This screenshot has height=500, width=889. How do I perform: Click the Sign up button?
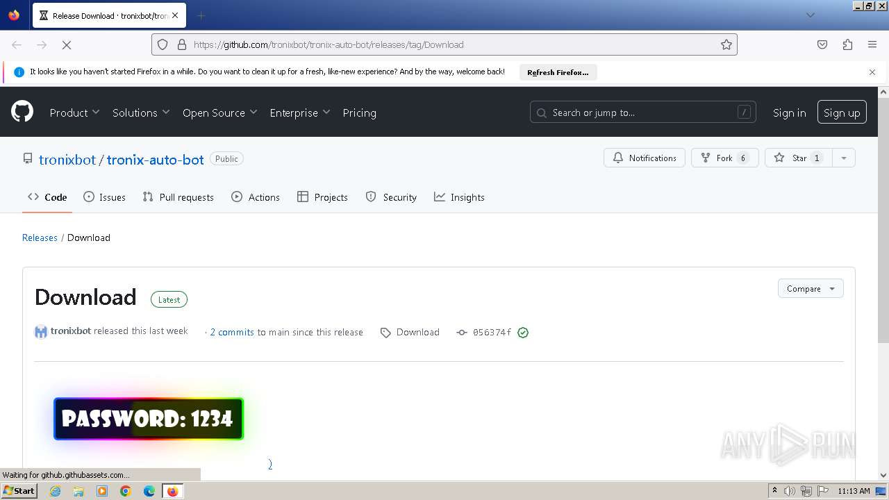pos(842,112)
